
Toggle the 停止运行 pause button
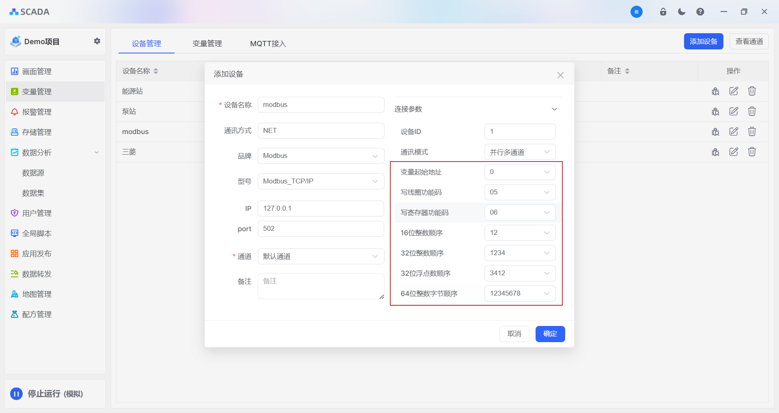[17, 394]
